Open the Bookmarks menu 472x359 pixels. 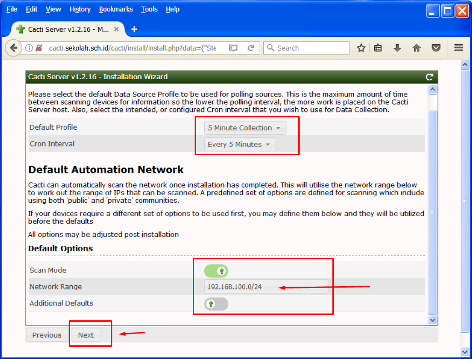tap(116, 9)
